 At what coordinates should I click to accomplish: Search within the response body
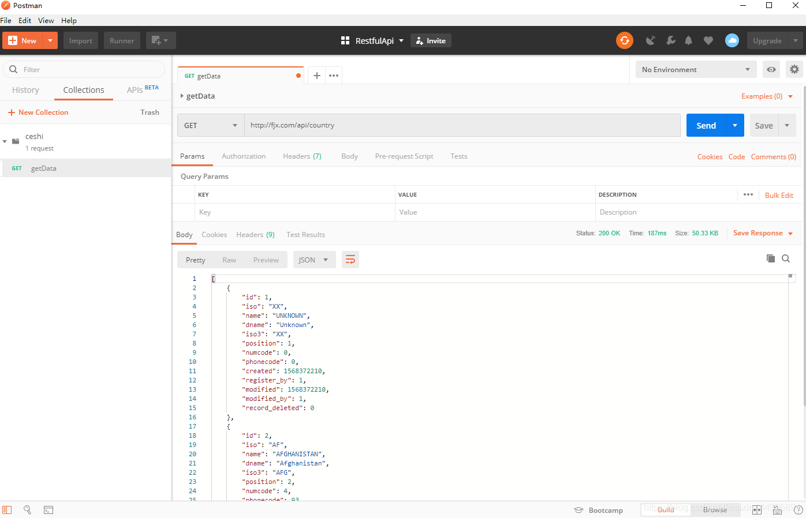pos(786,258)
